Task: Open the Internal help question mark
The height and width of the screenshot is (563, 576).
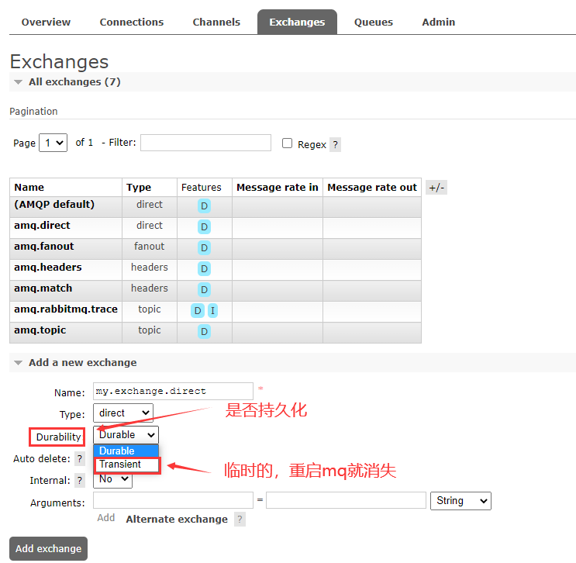Action: click(80, 480)
